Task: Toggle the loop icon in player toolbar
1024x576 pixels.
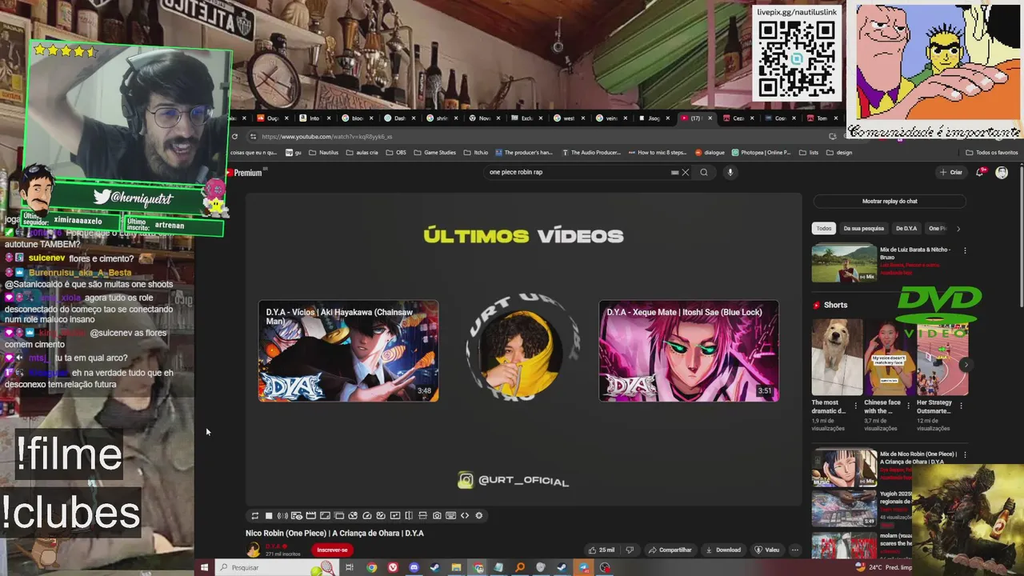Action: pyautogui.click(x=254, y=516)
